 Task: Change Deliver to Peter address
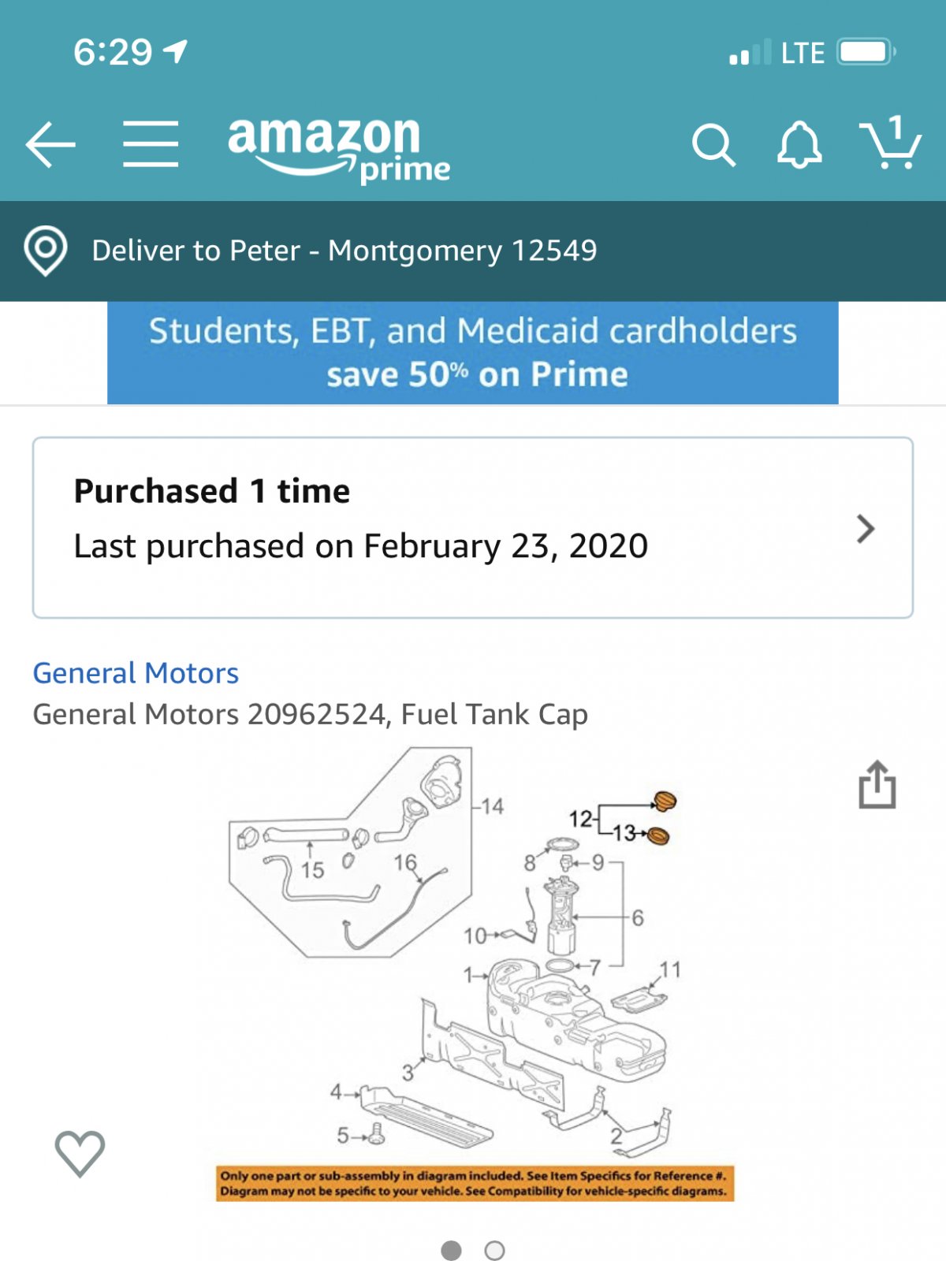click(x=345, y=251)
